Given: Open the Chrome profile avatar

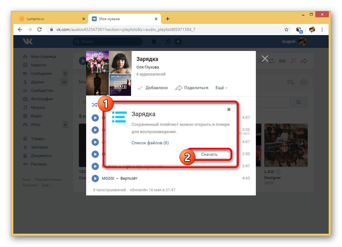Looking at the screenshot, I should [312, 29].
